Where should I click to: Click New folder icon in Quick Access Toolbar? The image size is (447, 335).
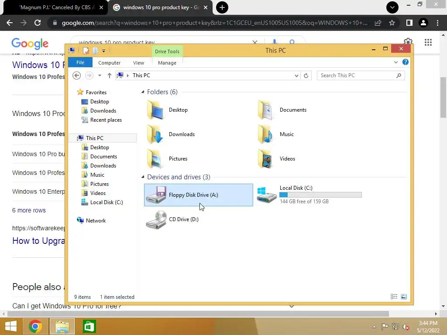pos(95,51)
